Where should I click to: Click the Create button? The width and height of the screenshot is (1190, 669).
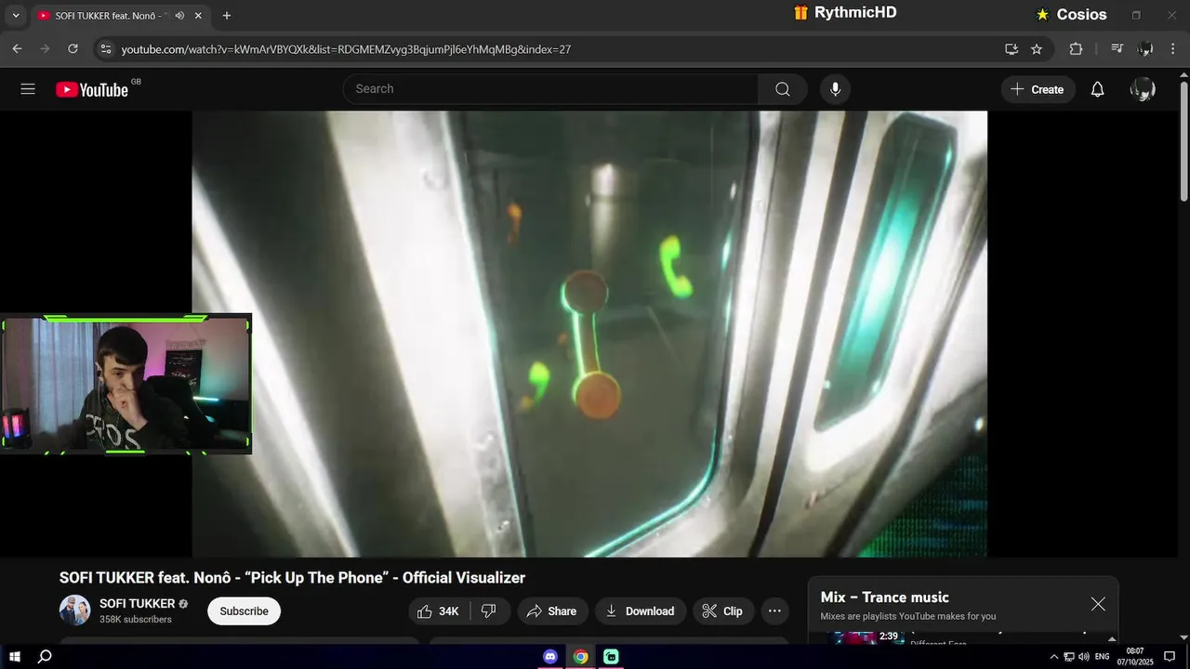1038,89
